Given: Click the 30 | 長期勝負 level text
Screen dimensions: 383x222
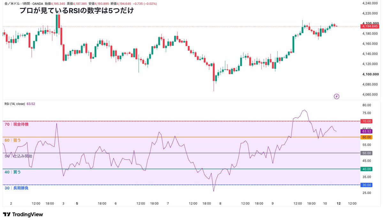Looking at the screenshot, I should 16,188.
